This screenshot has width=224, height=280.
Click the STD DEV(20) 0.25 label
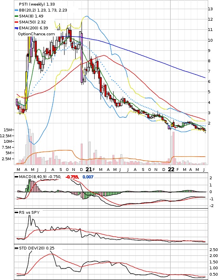tap(37, 248)
